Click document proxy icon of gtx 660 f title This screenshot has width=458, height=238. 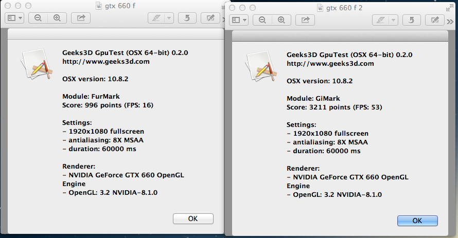pos(99,6)
